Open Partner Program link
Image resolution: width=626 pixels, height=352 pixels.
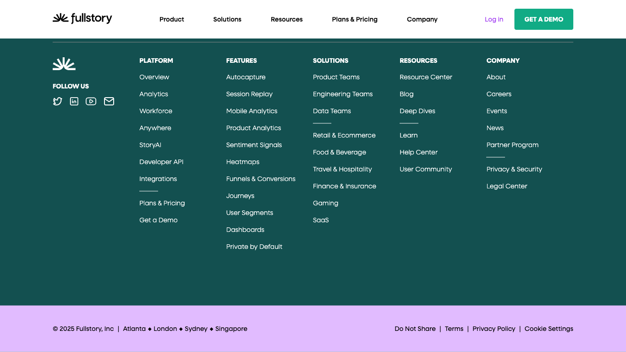click(512, 145)
